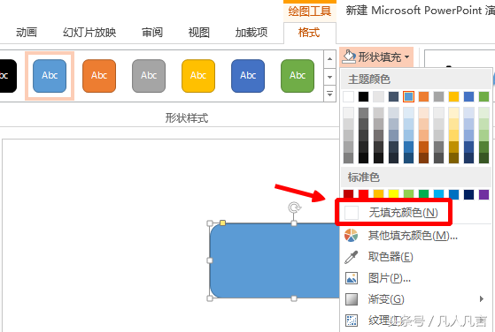Apply the green Abc shape style
Screen dimensions: 495x332
(x=298, y=76)
